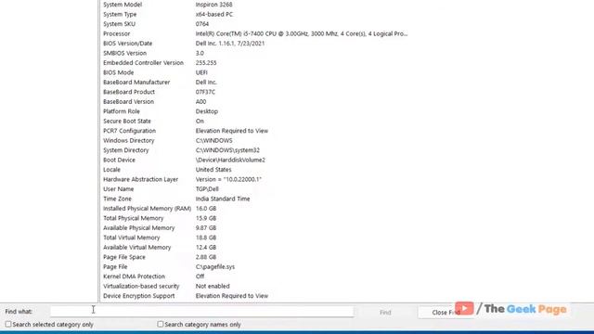Click the x64-based PC value

pos(214,15)
